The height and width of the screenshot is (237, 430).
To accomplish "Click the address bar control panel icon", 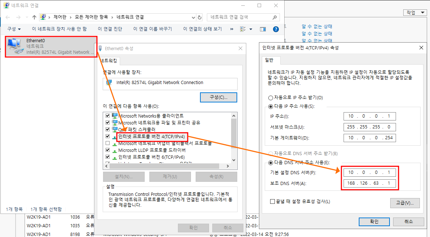I will (x=43, y=17).
